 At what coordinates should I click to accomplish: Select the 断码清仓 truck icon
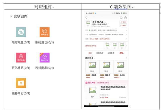45,32
